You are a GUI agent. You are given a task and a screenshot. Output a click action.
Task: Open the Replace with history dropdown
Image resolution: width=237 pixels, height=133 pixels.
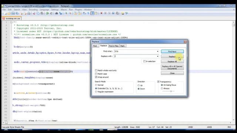coord(158,57)
